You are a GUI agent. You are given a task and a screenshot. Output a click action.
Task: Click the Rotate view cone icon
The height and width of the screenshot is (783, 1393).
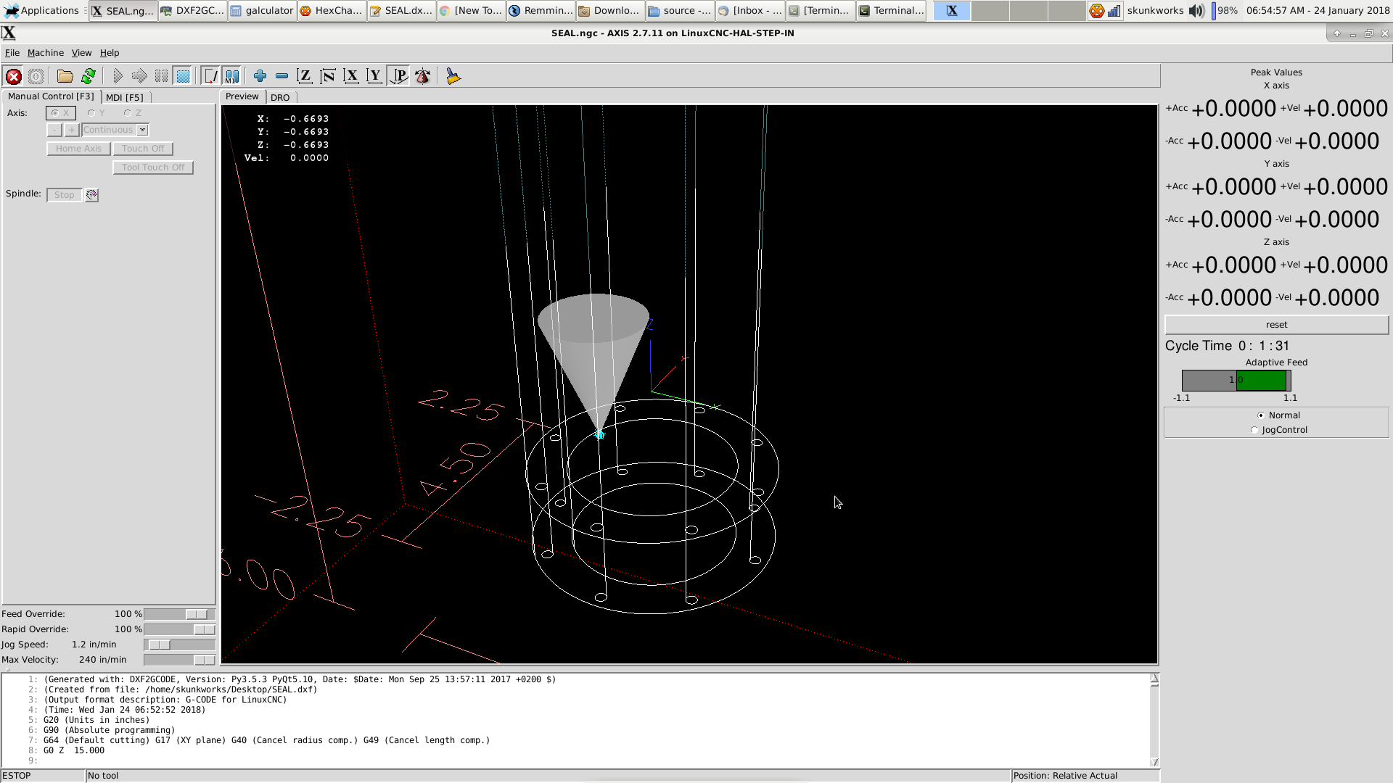coord(422,76)
